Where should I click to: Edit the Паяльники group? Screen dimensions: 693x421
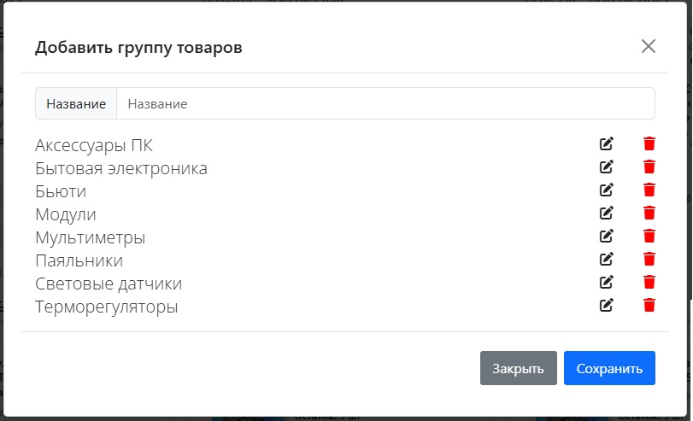pyautogui.click(x=607, y=259)
